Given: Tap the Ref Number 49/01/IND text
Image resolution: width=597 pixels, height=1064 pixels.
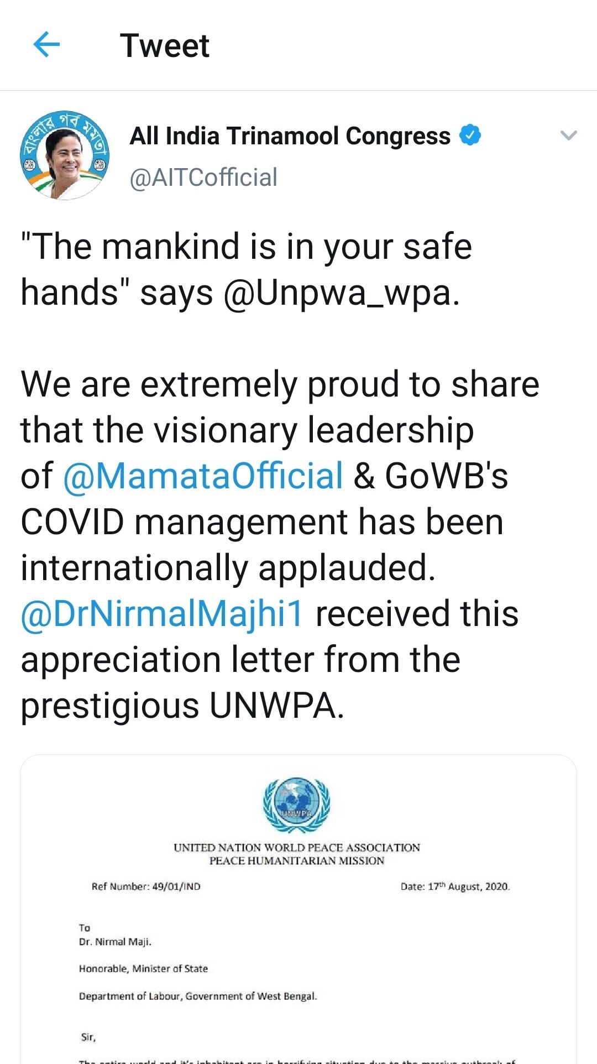Looking at the screenshot, I should click(146, 886).
